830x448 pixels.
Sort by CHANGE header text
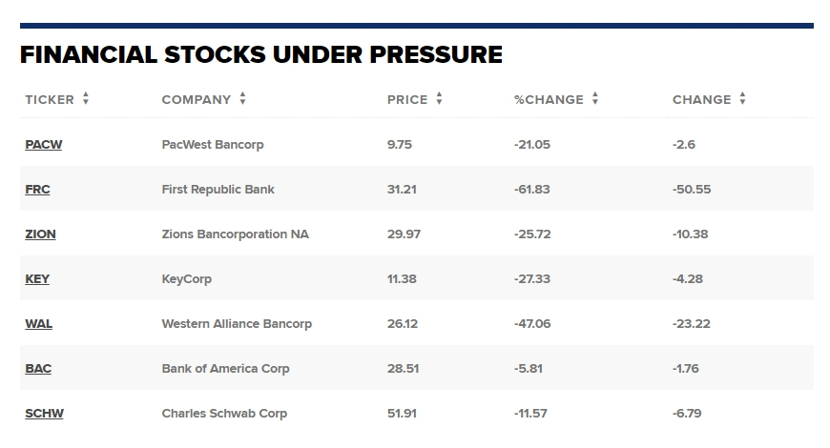click(701, 99)
